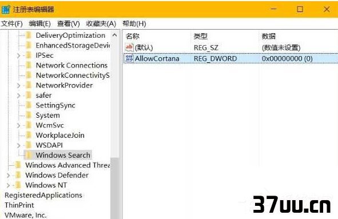Viewport: 338px width, 219px height.
Task: Click the ab string icon of (默认) value
Action: 129,47
